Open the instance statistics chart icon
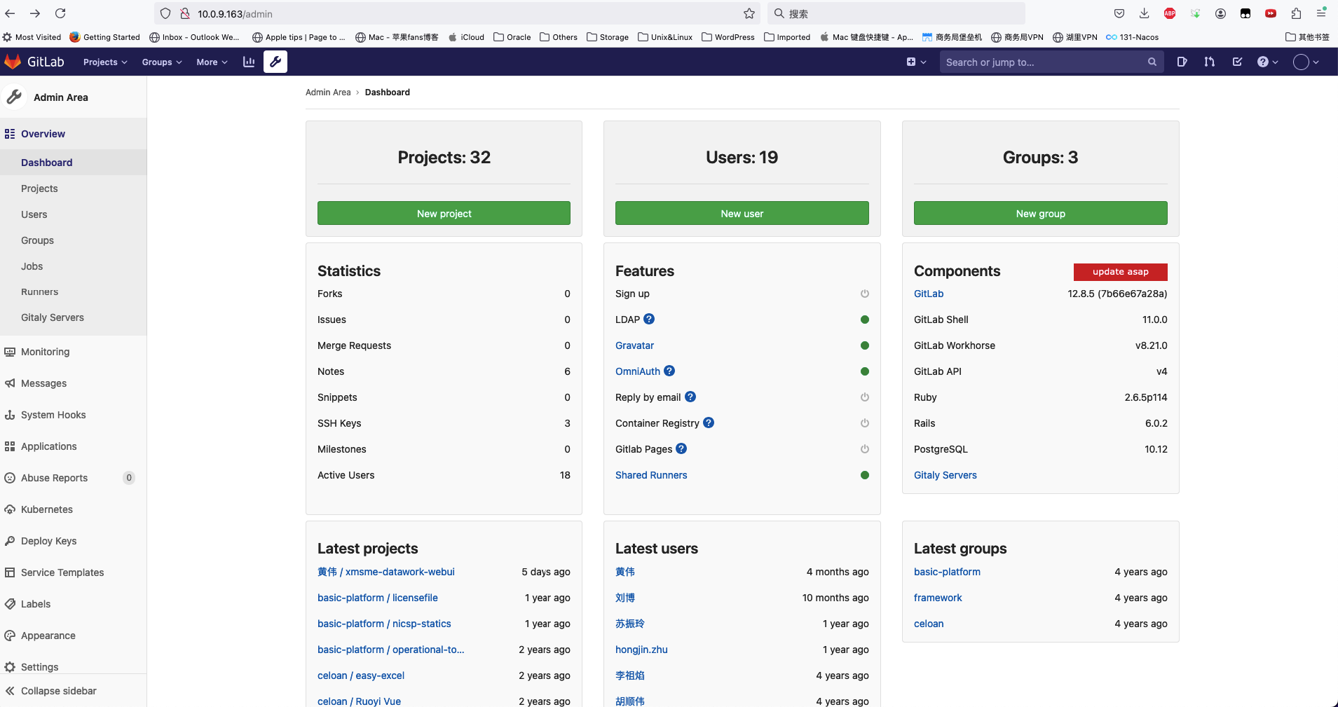Viewport: 1338px width, 707px height. 249,62
